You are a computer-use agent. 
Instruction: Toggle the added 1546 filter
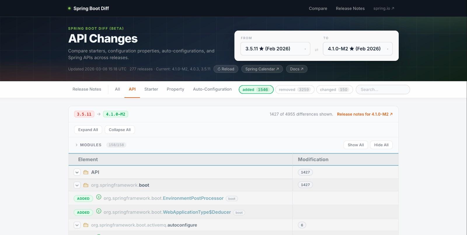pyautogui.click(x=256, y=89)
